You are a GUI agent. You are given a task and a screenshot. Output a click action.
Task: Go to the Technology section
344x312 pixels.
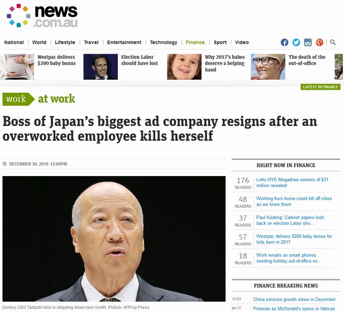click(164, 42)
